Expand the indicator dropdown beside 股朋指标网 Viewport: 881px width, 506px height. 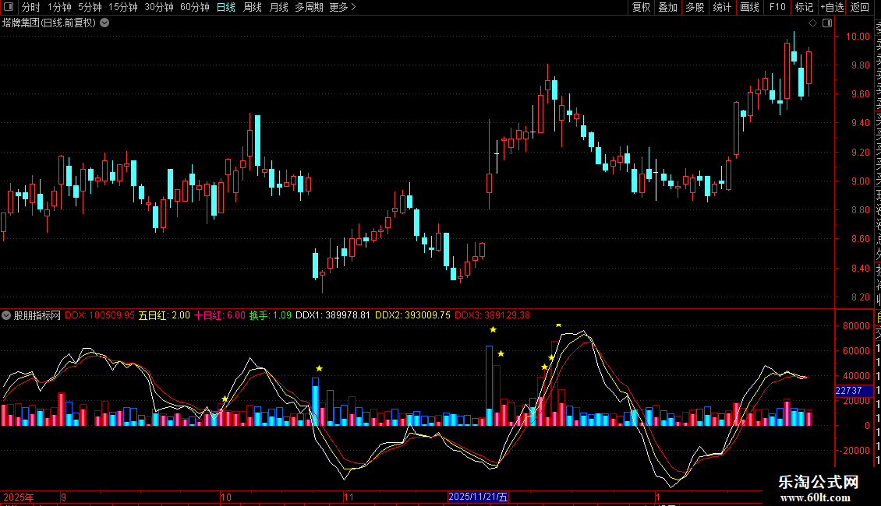[6, 315]
